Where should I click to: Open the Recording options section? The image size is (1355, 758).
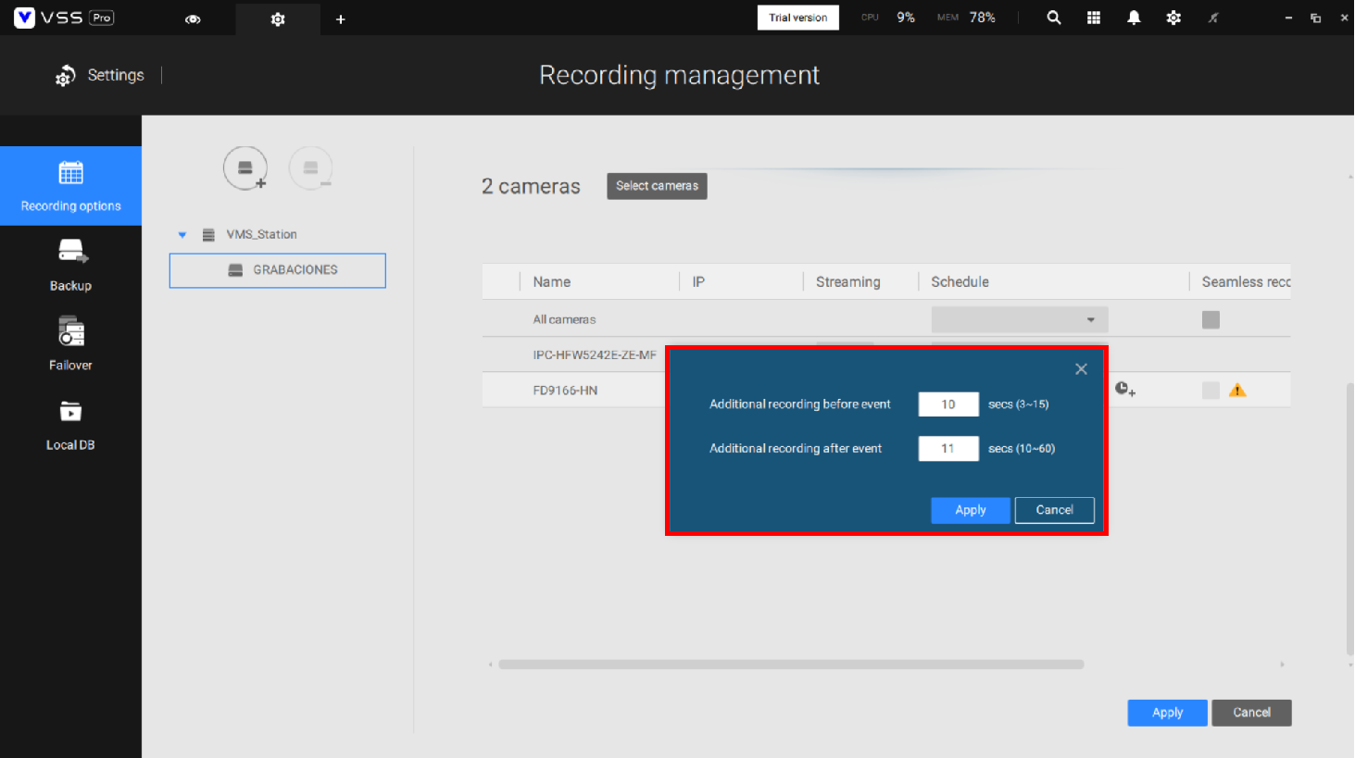[x=70, y=186]
